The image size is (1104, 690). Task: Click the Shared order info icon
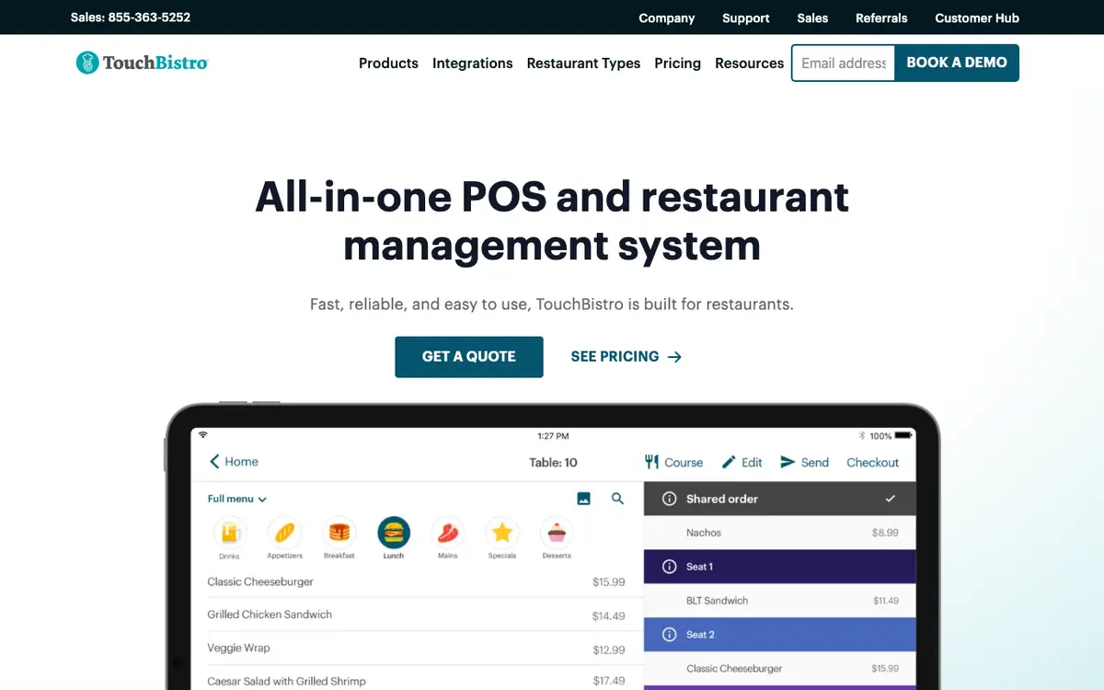click(669, 499)
